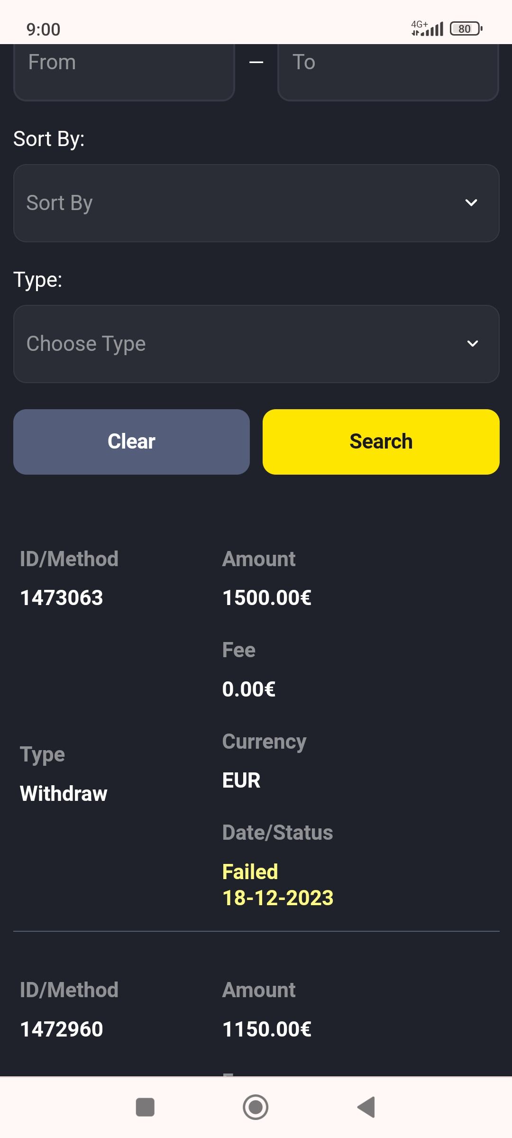Open the Choose Type selector
Viewport: 512px width, 1138px height.
(x=237, y=344)
